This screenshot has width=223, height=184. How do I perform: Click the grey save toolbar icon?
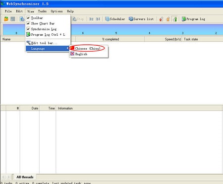coord(13,19)
